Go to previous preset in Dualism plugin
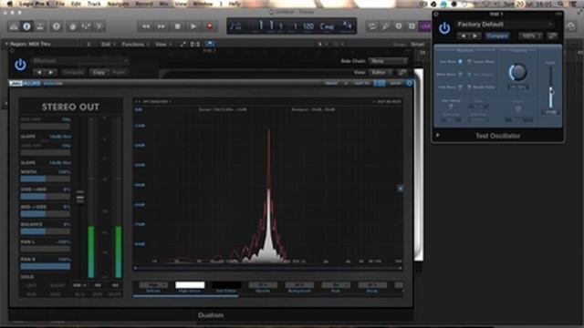Viewport: 584px width, 328px height. tap(39, 72)
